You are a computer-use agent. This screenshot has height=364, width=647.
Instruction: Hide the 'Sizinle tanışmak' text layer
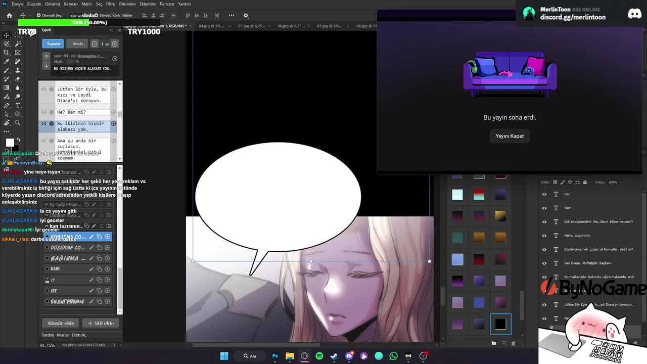point(544,249)
